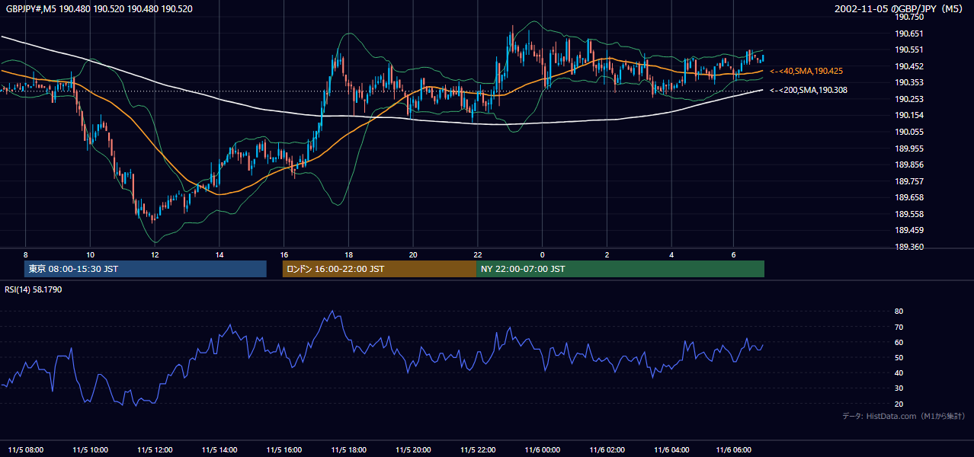Click the 11/5 22:00 date label
The image size is (974, 457).
click(x=478, y=449)
